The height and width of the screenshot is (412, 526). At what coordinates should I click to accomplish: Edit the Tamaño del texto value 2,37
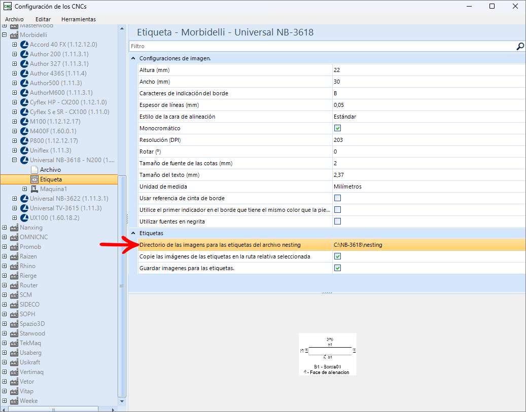pyautogui.click(x=429, y=175)
